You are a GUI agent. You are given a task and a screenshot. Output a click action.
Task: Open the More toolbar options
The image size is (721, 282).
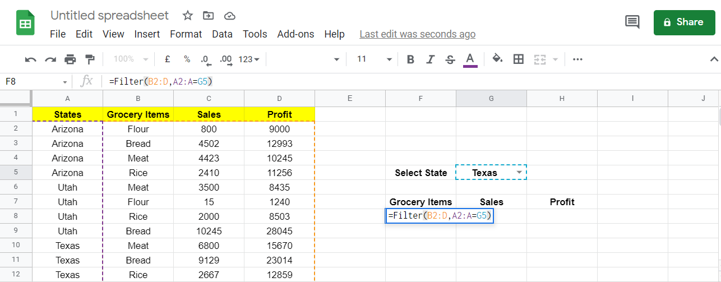tap(577, 59)
